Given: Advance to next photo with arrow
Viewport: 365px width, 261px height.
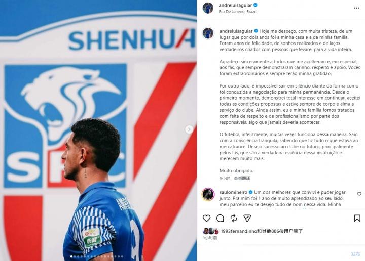Looking at the screenshot, I should 189,129.
